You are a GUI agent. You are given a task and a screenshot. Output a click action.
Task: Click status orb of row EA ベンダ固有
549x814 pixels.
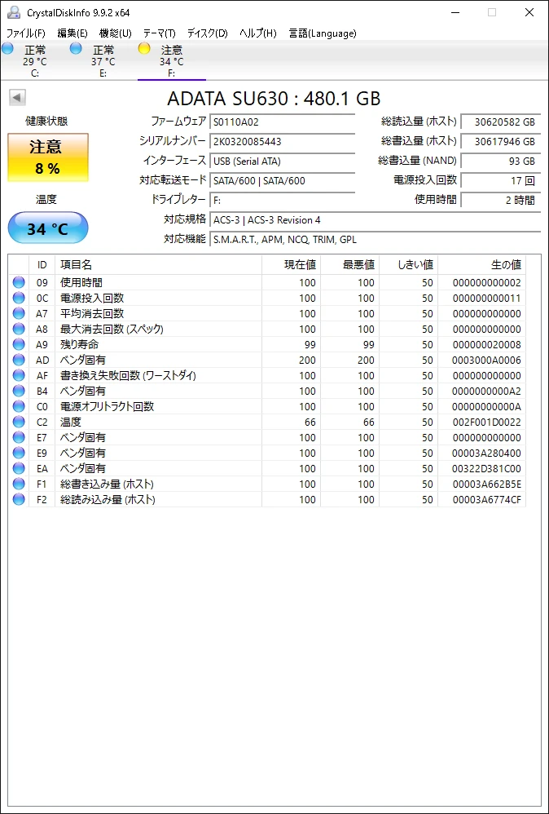tap(19, 468)
